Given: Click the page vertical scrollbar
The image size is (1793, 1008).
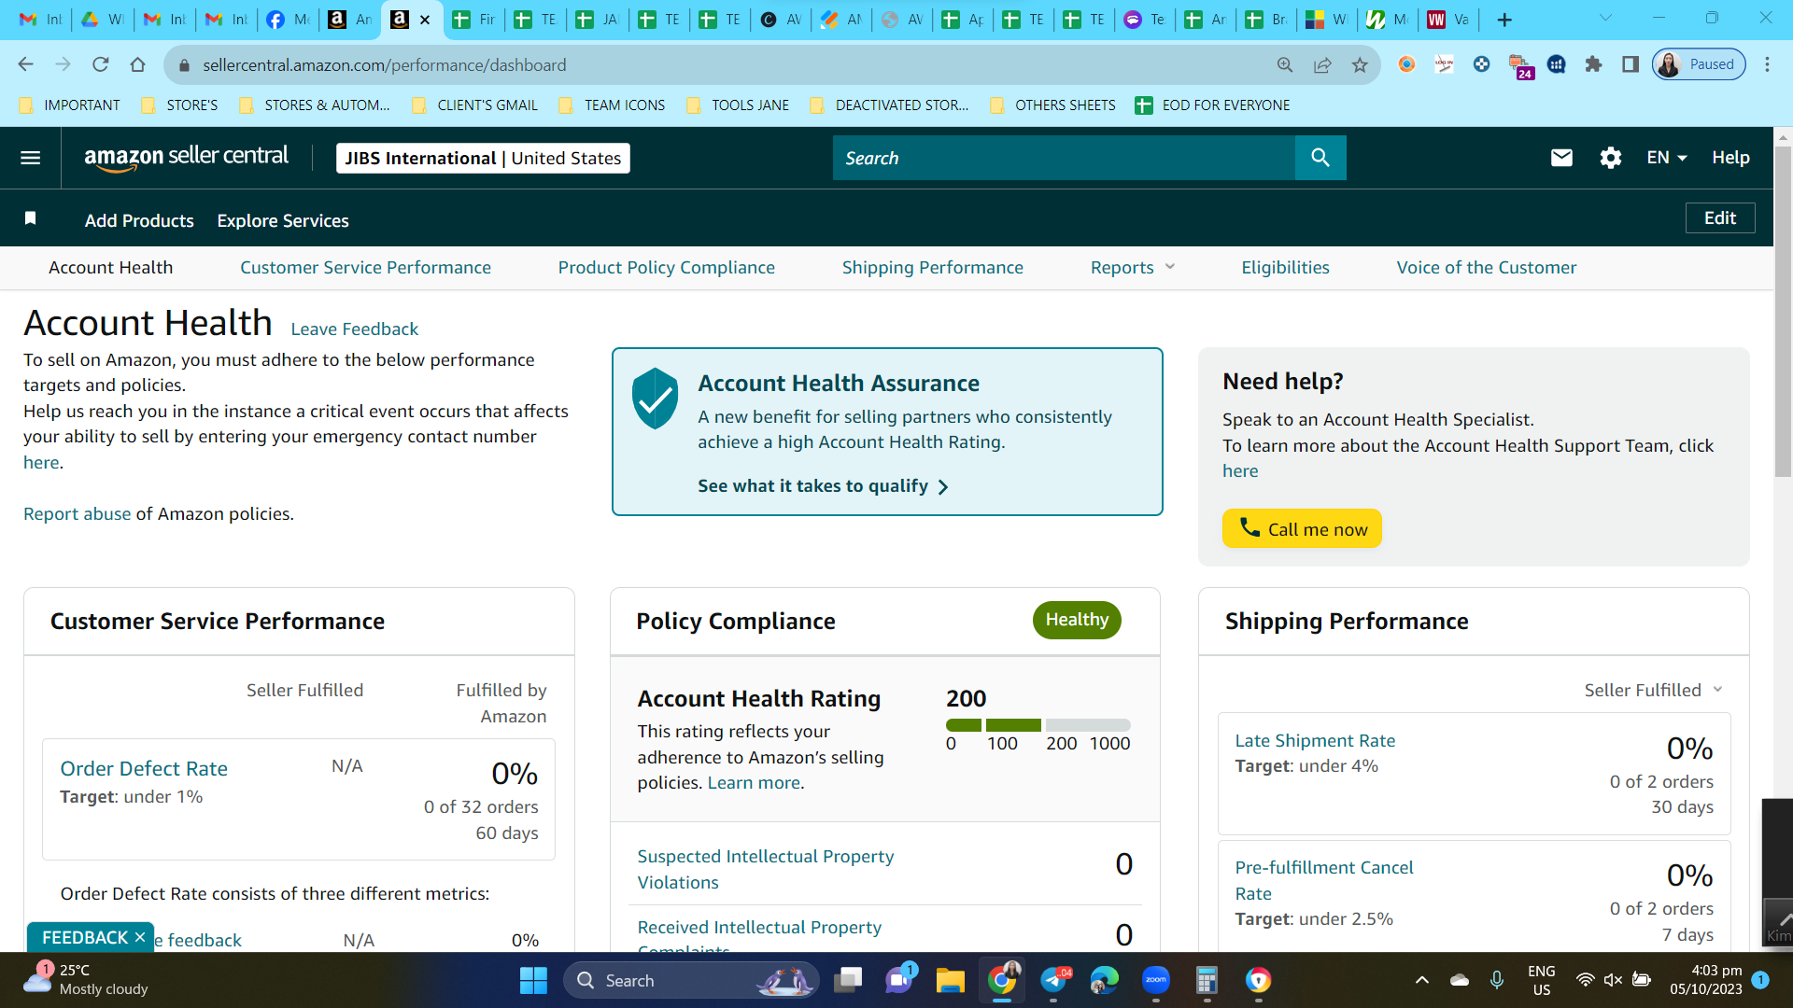Looking at the screenshot, I should tap(1783, 313).
